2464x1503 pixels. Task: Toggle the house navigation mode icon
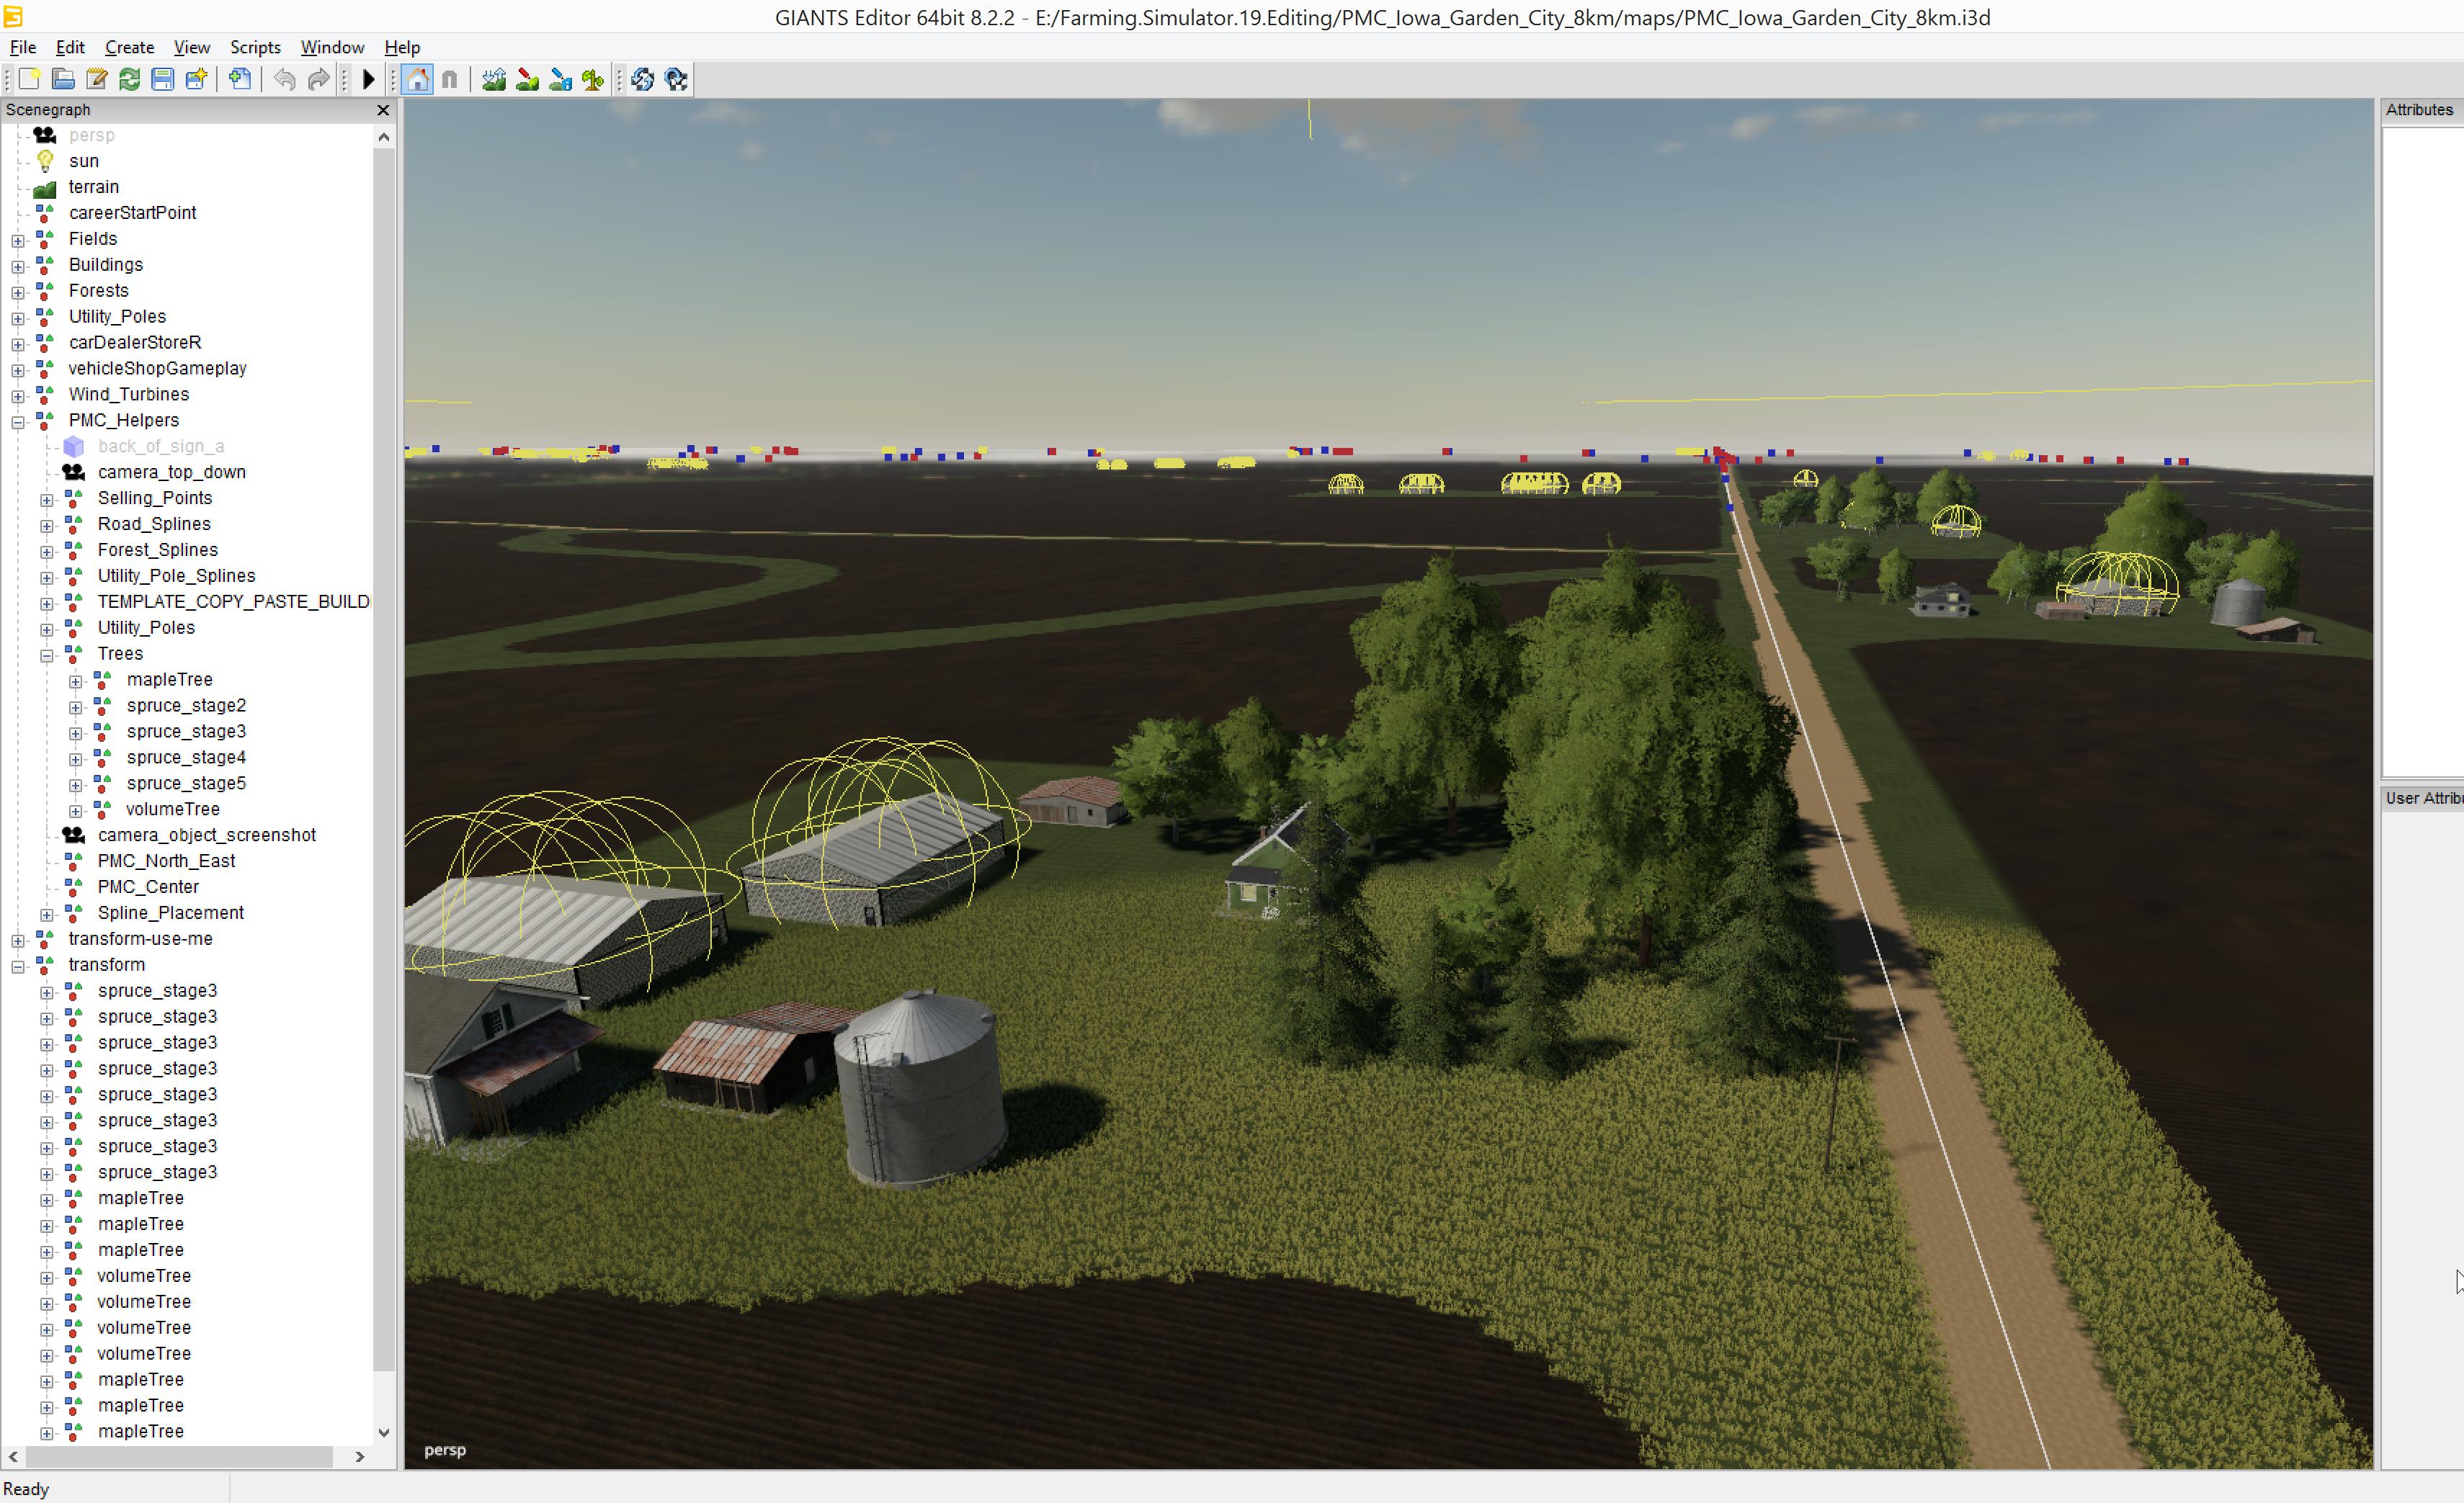coord(418,80)
